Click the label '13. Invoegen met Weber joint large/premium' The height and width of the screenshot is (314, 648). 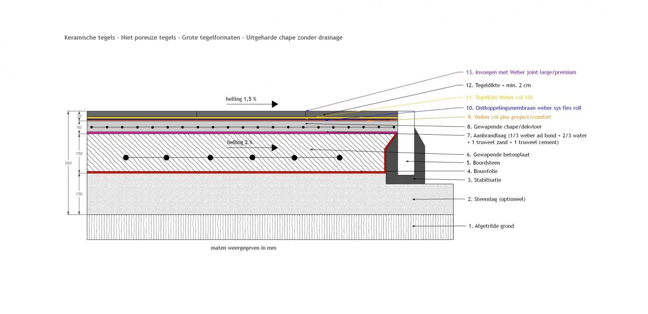(521, 72)
